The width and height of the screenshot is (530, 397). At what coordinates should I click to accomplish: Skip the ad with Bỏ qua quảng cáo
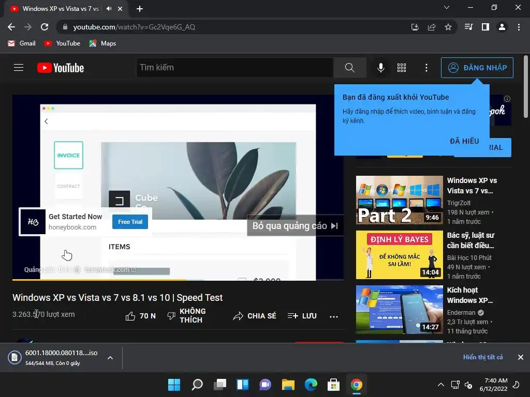coord(295,225)
